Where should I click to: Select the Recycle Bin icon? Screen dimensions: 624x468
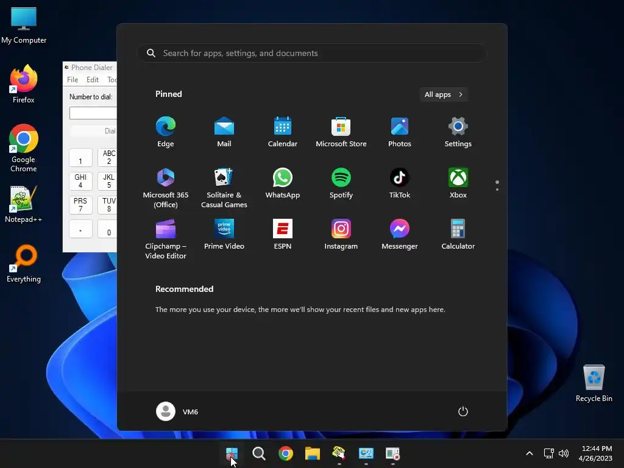pos(594,383)
